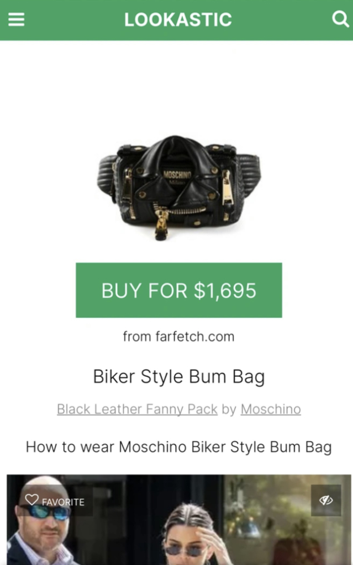Hide this look using crossed-eye icon
Viewport: 353px width, 565px height.
(326, 500)
